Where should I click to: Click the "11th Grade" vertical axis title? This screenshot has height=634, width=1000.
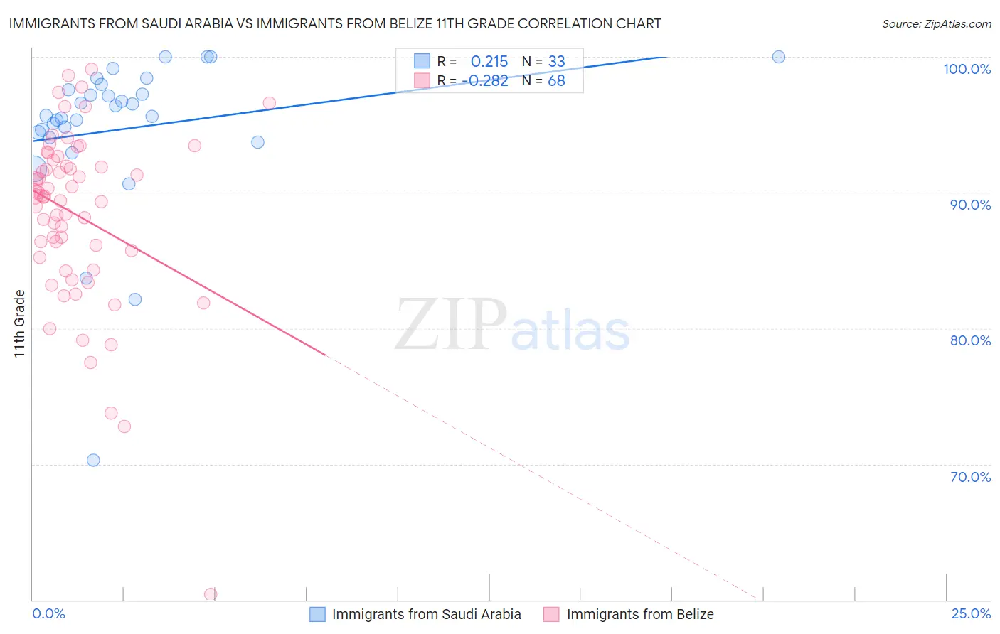coord(20,323)
